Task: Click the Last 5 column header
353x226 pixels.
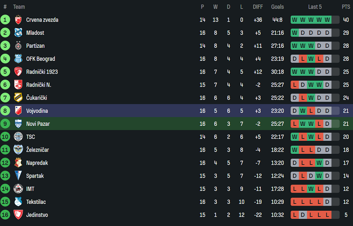Action: (x=315, y=7)
